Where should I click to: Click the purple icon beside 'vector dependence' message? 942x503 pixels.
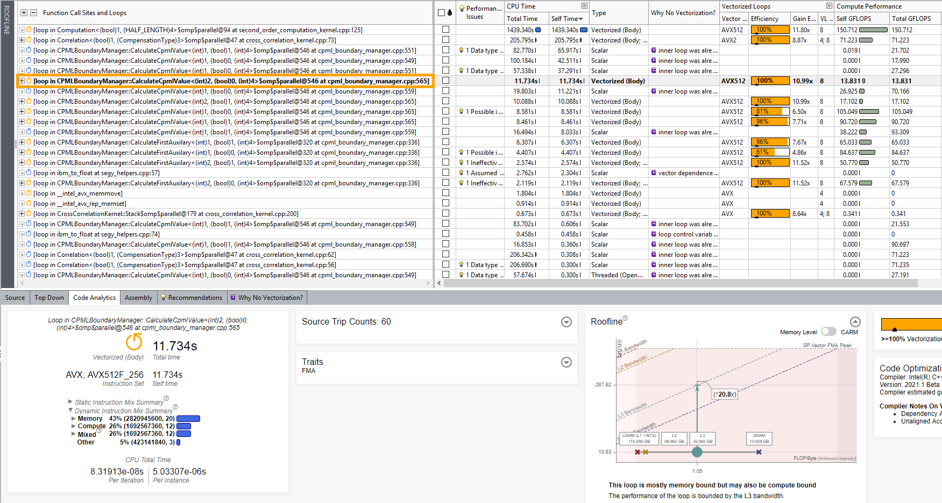pos(654,173)
